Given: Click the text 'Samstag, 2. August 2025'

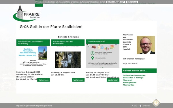Looking at the screenshot, I should (x=28, y=72).
